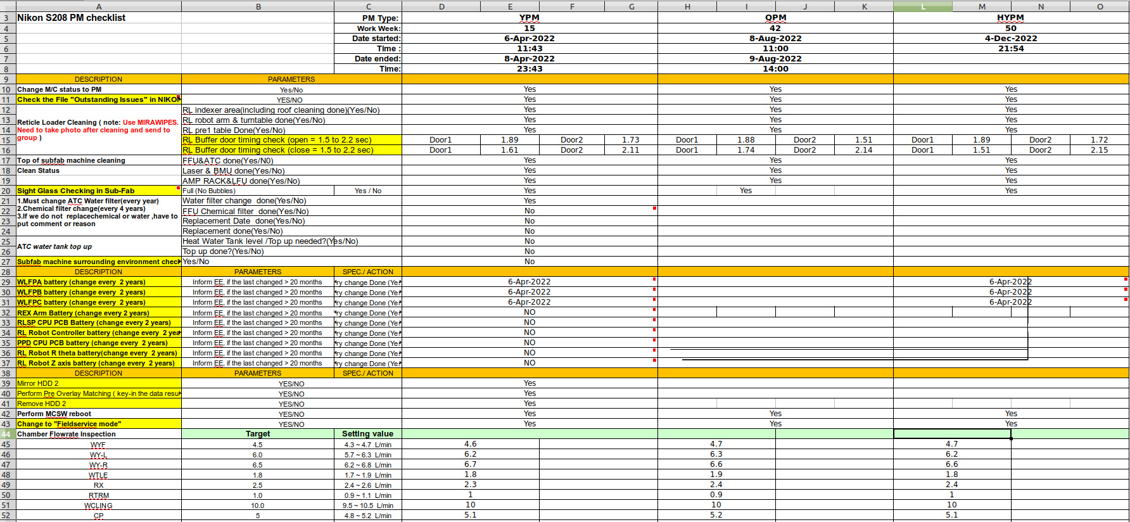This screenshot has height=522, width=1130.
Task: Select "RL robot arm & turntable done" cell
Action: pos(291,120)
